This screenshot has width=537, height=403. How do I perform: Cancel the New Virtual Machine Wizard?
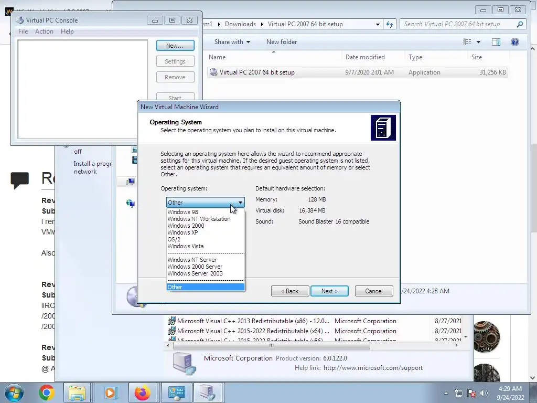coord(373,291)
